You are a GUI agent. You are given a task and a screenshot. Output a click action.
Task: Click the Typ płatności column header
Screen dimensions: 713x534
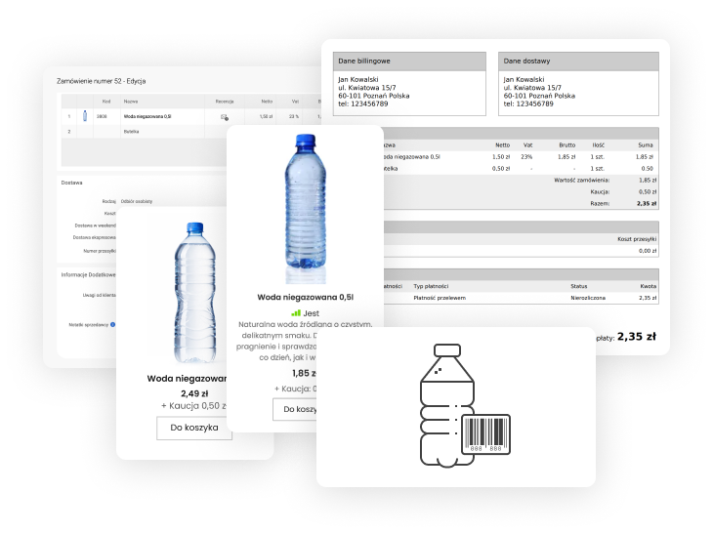(x=431, y=286)
